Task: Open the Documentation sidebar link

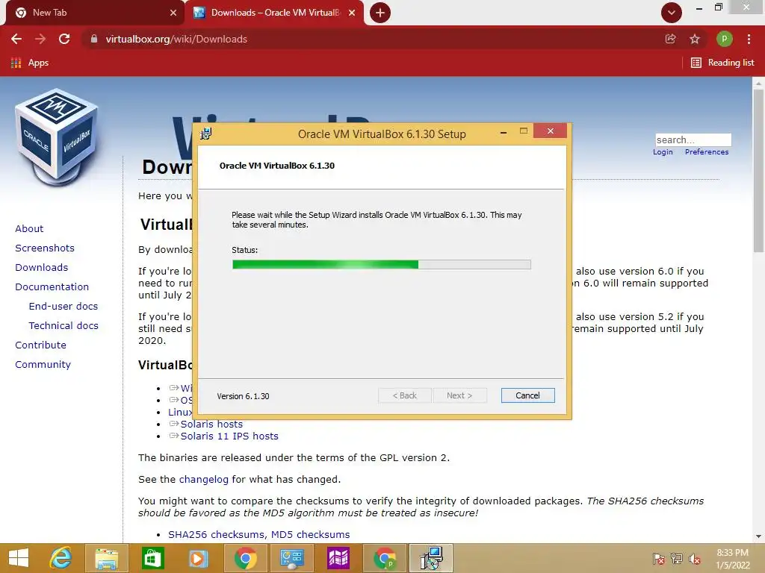Action: coord(52,287)
